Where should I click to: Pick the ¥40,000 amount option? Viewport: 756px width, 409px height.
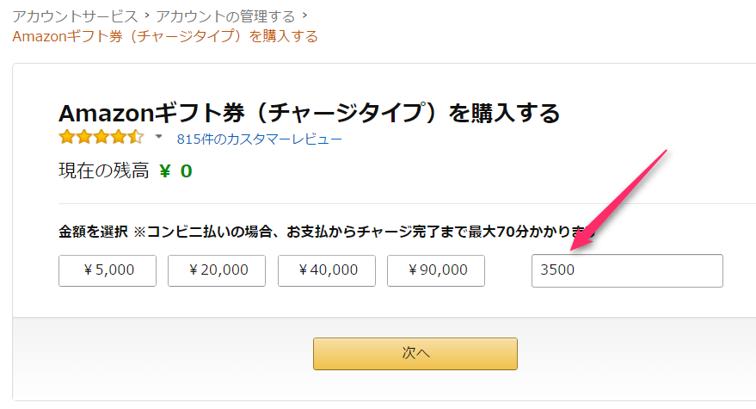tap(327, 270)
